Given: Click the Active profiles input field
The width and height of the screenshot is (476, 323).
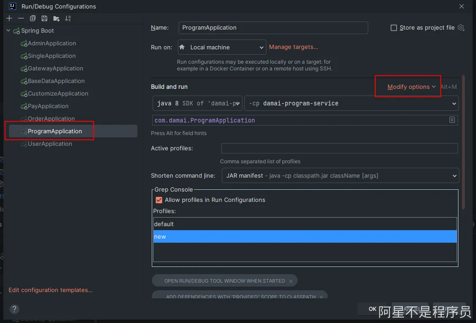Looking at the screenshot, I should (x=339, y=148).
